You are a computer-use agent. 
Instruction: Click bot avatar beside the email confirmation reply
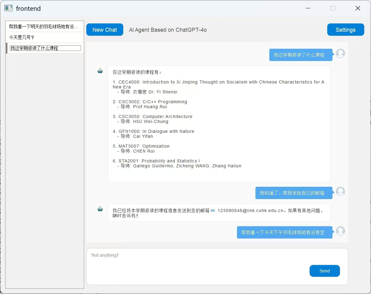[100, 209]
